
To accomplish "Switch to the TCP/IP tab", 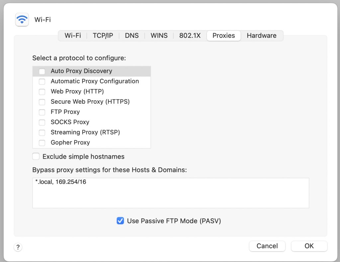I will [x=103, y=36].
